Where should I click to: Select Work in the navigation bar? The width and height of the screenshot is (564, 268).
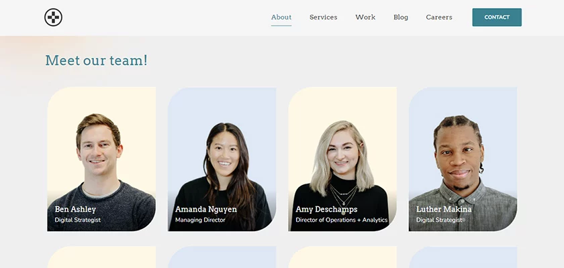tap(365, 17)
